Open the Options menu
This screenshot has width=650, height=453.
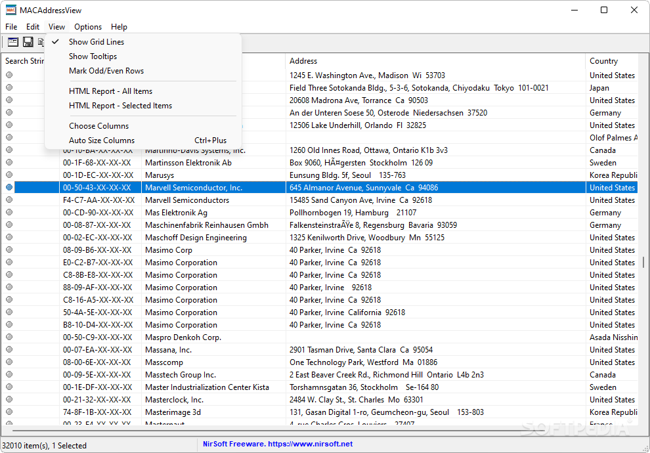point(88,27)
